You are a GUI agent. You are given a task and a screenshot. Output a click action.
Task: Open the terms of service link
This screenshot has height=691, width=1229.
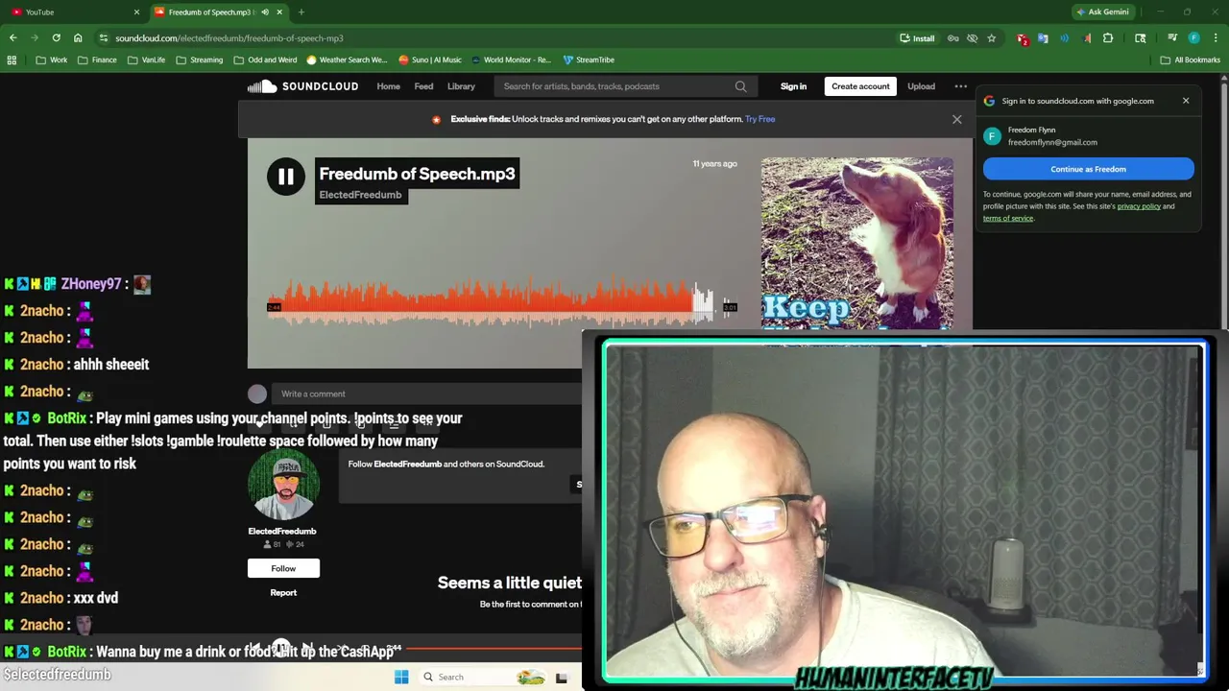[1008, 218]
